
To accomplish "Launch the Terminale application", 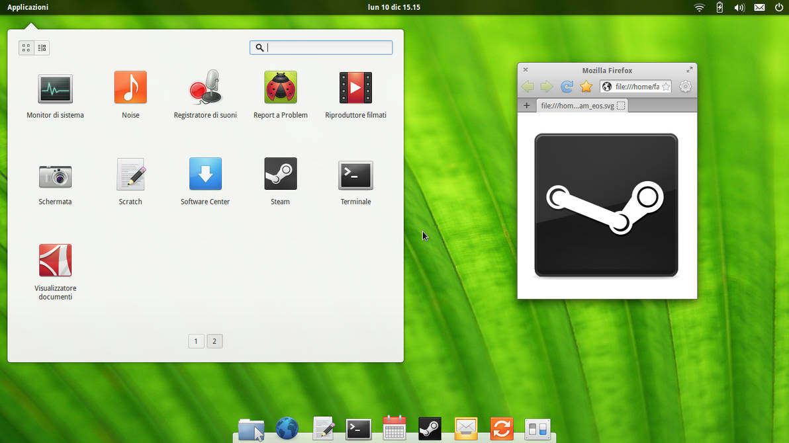I will (355, 175).
